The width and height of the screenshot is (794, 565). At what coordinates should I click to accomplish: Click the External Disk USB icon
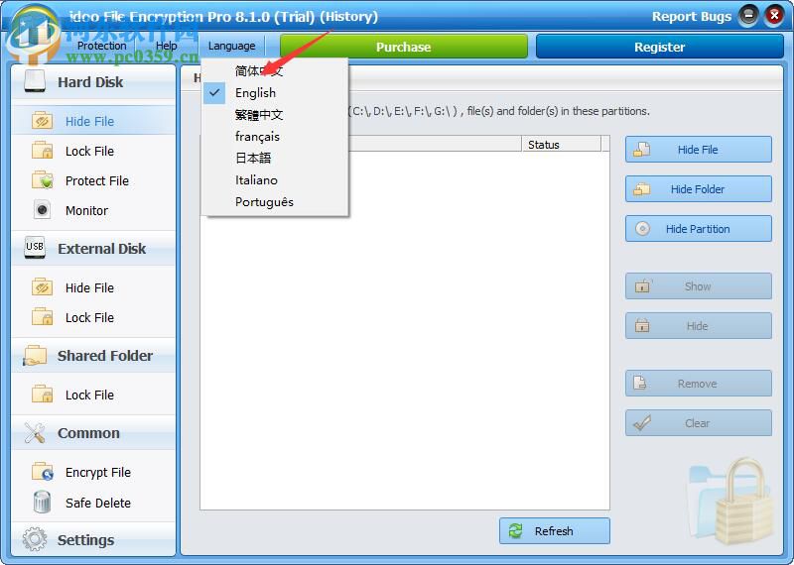click(35, 248)
